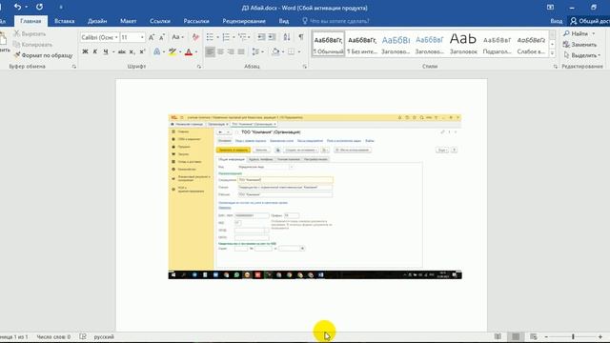Apply bulleted list formatting
610x343 pixels.
210,37
